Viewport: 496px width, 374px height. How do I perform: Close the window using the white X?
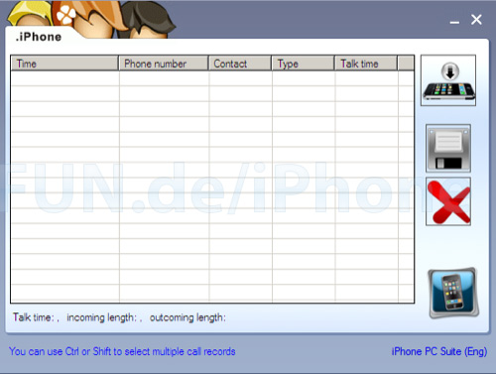coord(476,20)
